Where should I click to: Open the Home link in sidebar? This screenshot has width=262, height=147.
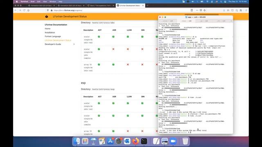[47, 29]
